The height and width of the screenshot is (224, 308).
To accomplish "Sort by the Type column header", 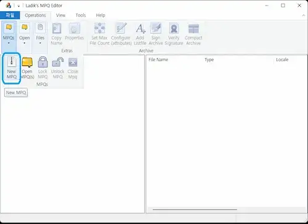I will coord(209,60).
